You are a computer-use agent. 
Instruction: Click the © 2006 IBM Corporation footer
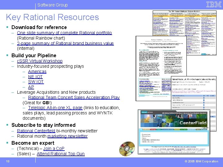coord(201,161)
